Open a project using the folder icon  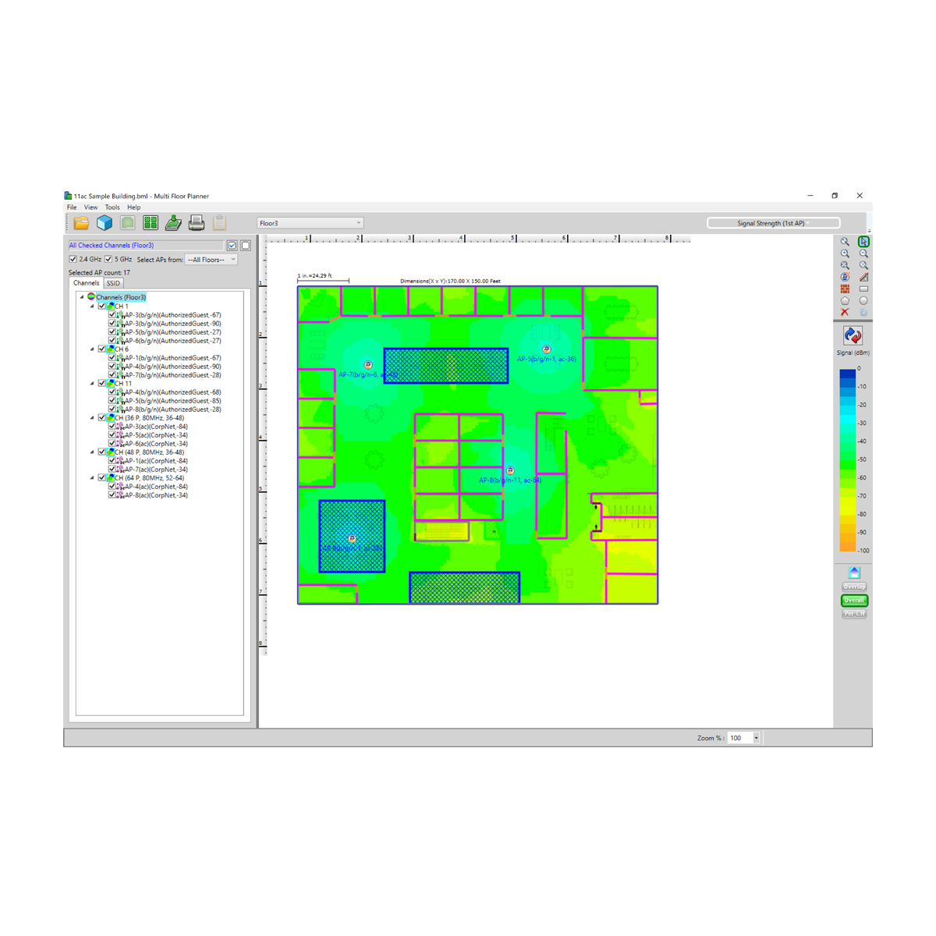click(81, 222)
